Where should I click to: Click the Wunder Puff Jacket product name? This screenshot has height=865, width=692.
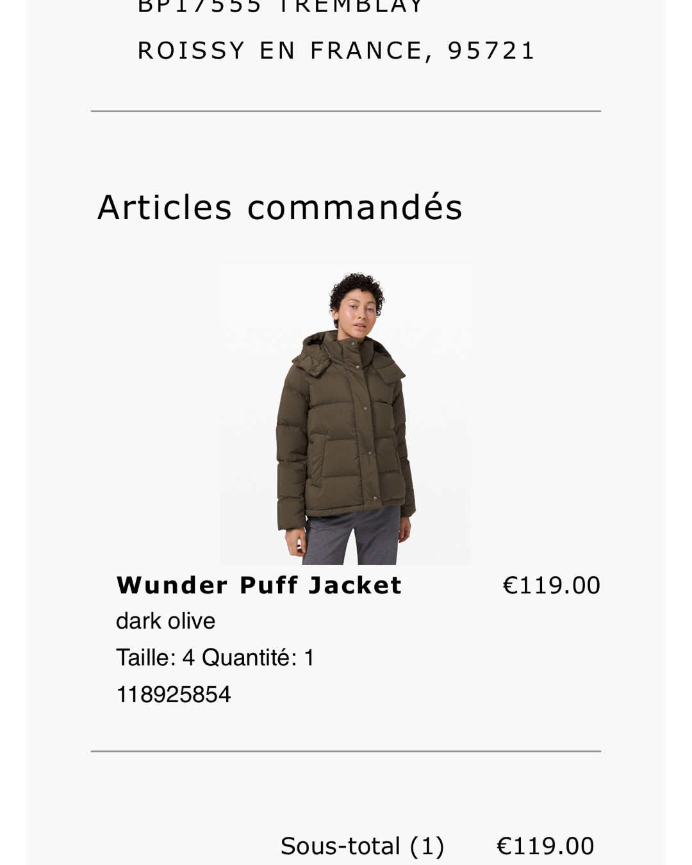[x=259, y=585]
